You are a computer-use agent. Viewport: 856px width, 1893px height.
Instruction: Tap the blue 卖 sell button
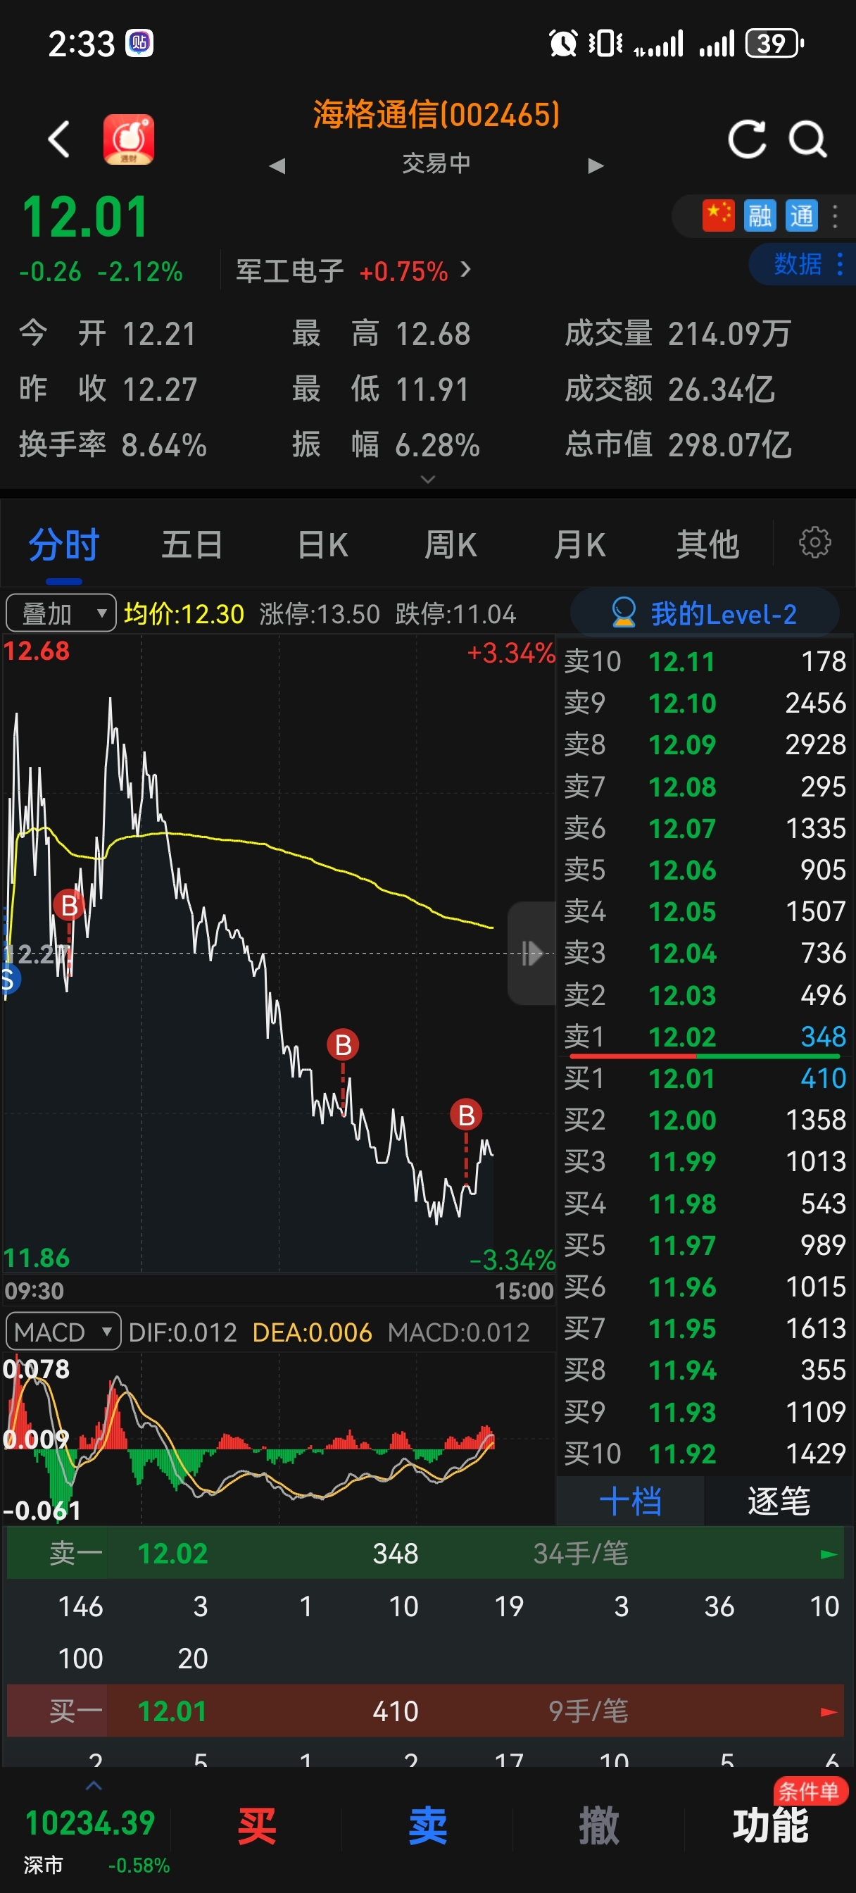point(427,1826)
